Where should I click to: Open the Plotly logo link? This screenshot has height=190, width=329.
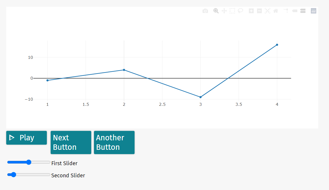coord(314,11)
